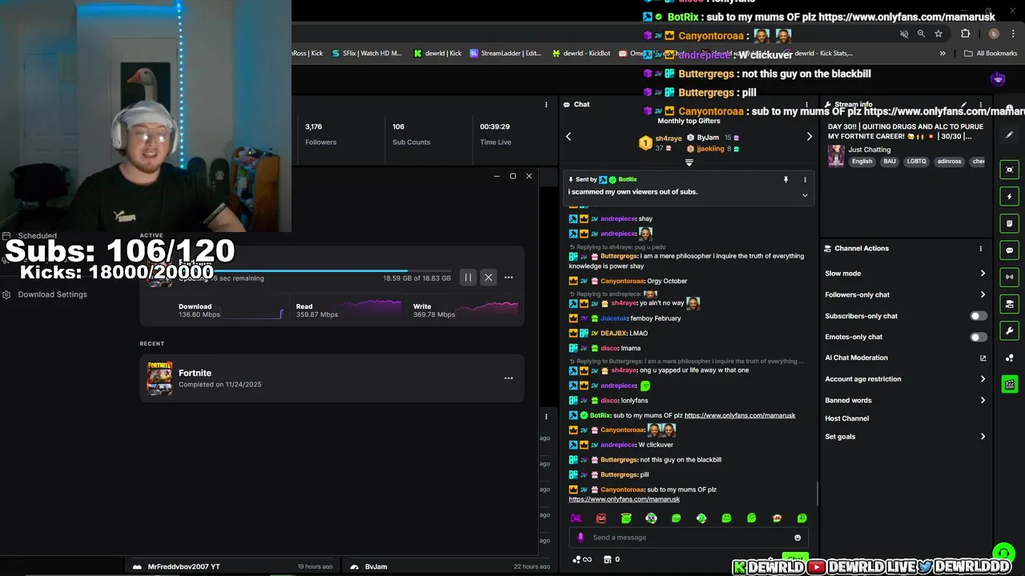The image size is (1025, 576).
Task: Open more options for the active download
Action: tap(508, 278)
